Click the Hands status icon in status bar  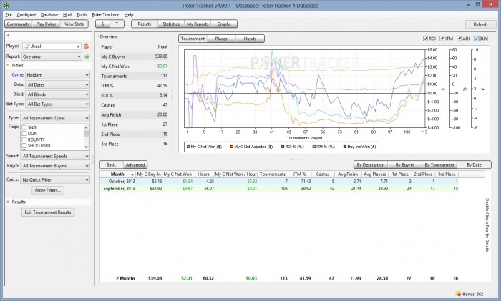[x=459, y=294]
